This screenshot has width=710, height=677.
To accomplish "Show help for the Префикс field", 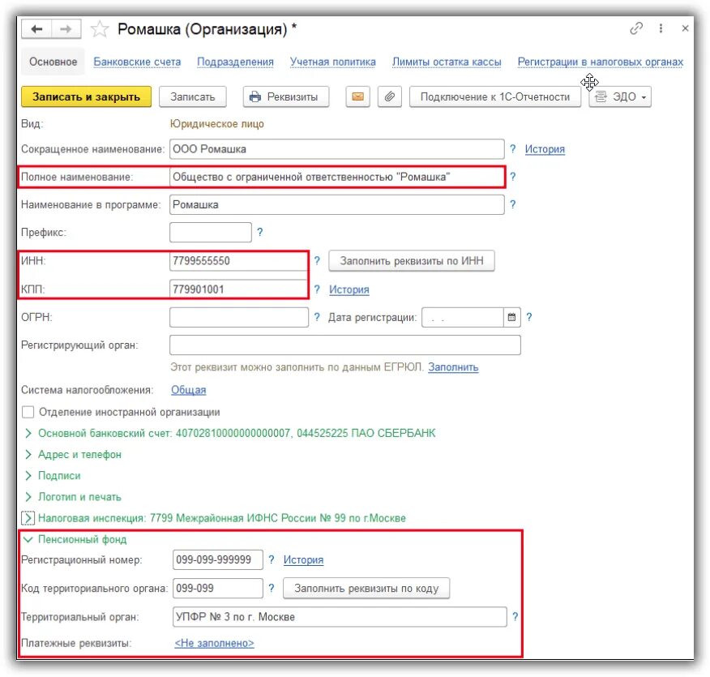I will pyautogui.click(x=260, y=232).
